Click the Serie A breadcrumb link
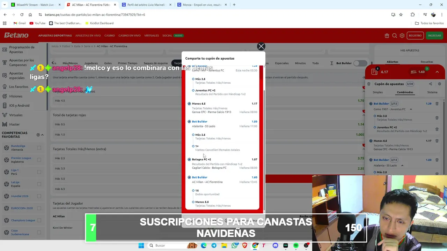The height and width of the screenshot is (251, 447). click(88, 46)
